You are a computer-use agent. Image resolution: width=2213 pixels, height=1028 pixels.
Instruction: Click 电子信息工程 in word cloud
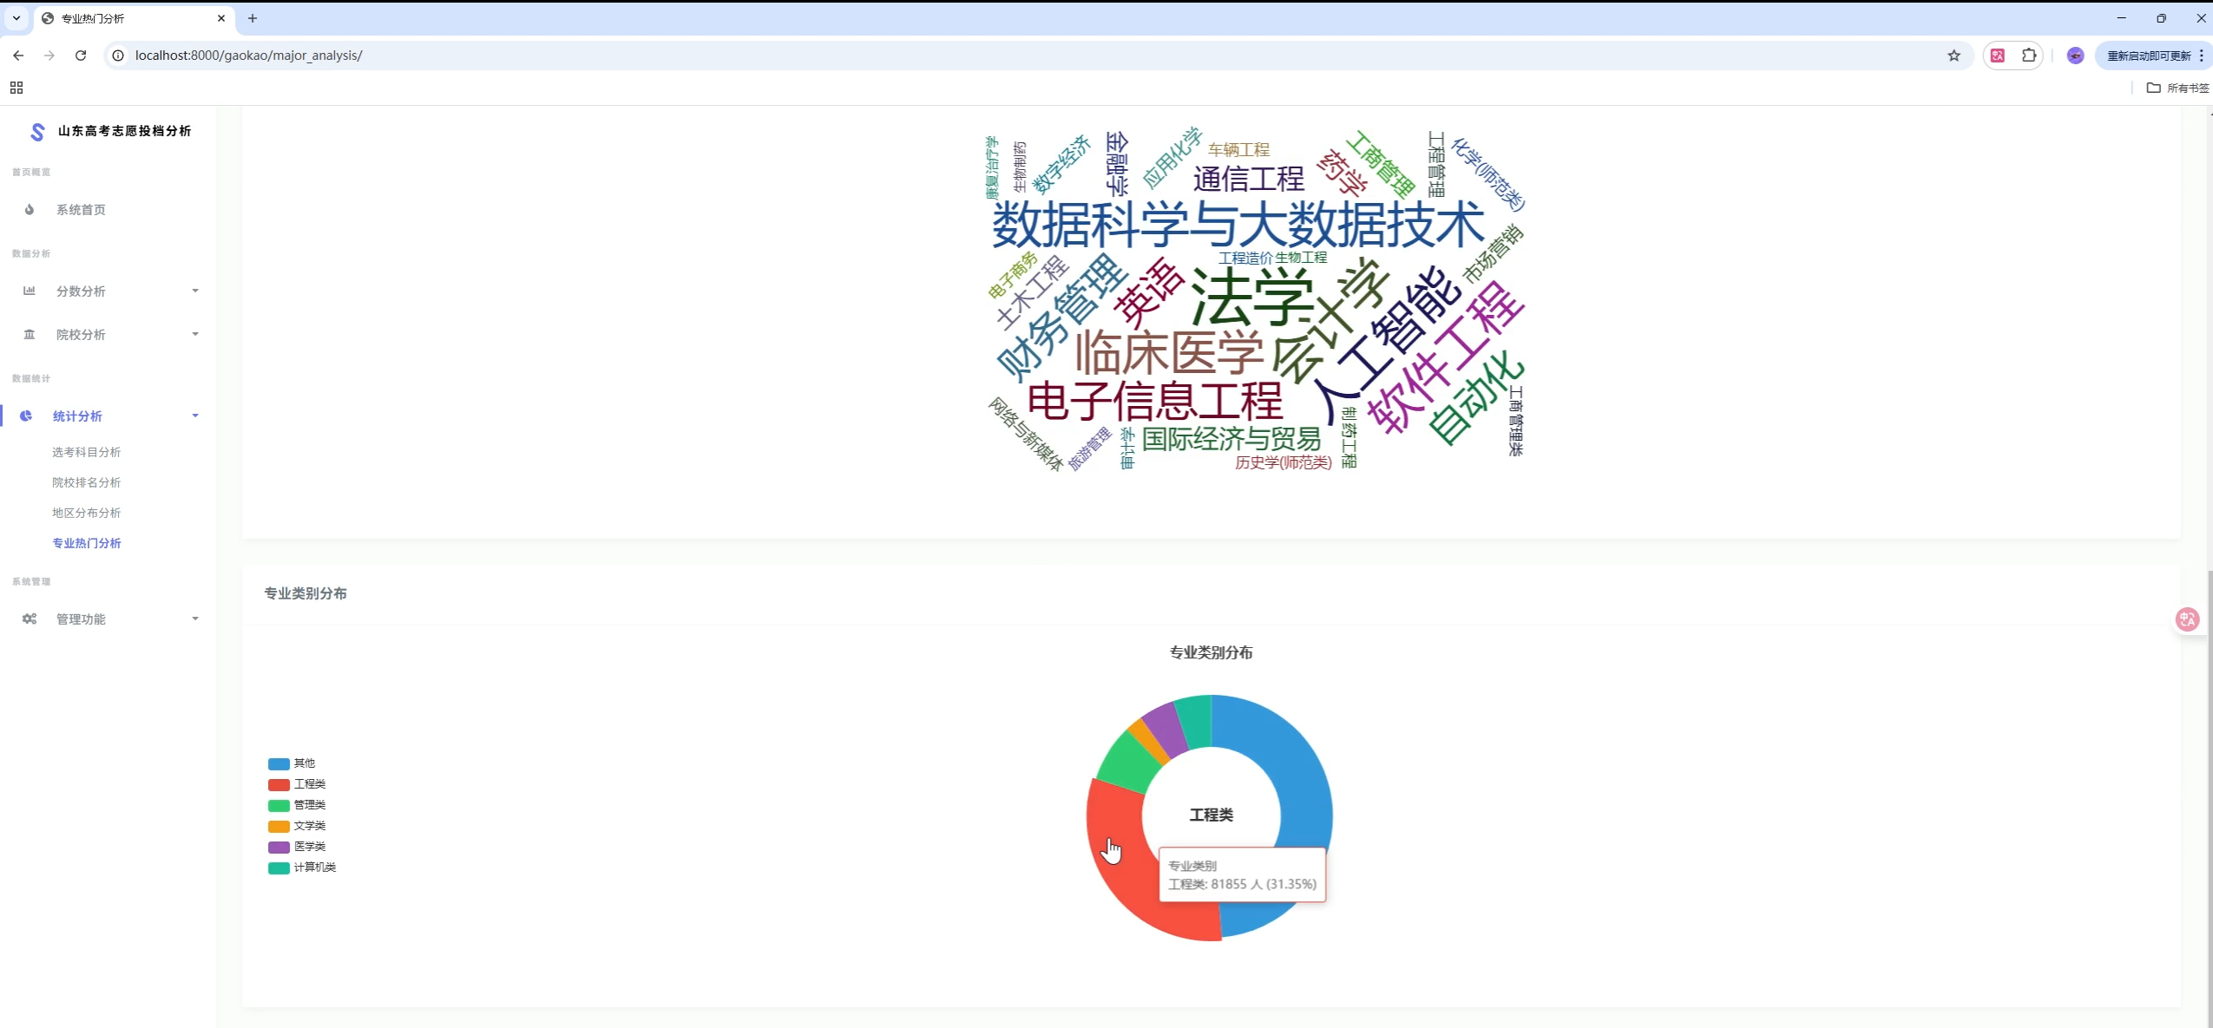pos(1154,401)
